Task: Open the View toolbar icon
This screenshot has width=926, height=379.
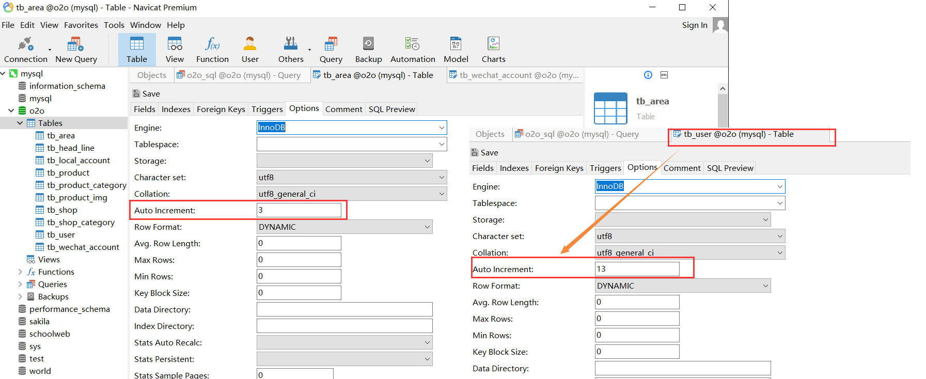Action: 175,43
